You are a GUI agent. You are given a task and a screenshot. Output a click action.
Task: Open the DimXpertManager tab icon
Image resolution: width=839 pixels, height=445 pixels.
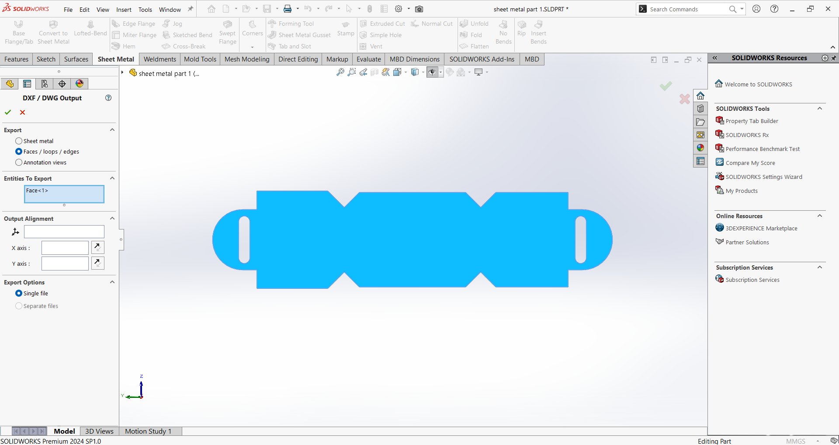(62, 84)
